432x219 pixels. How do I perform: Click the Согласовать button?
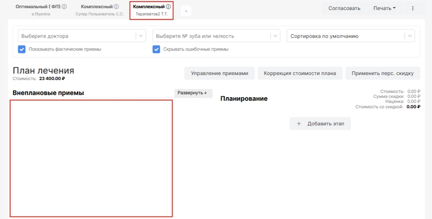(x=344, y=8)
